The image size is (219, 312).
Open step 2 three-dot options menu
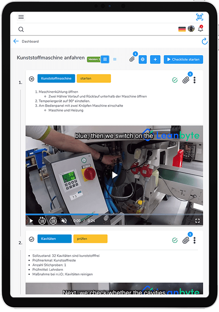pyautogui.click(x=194, y=240)
